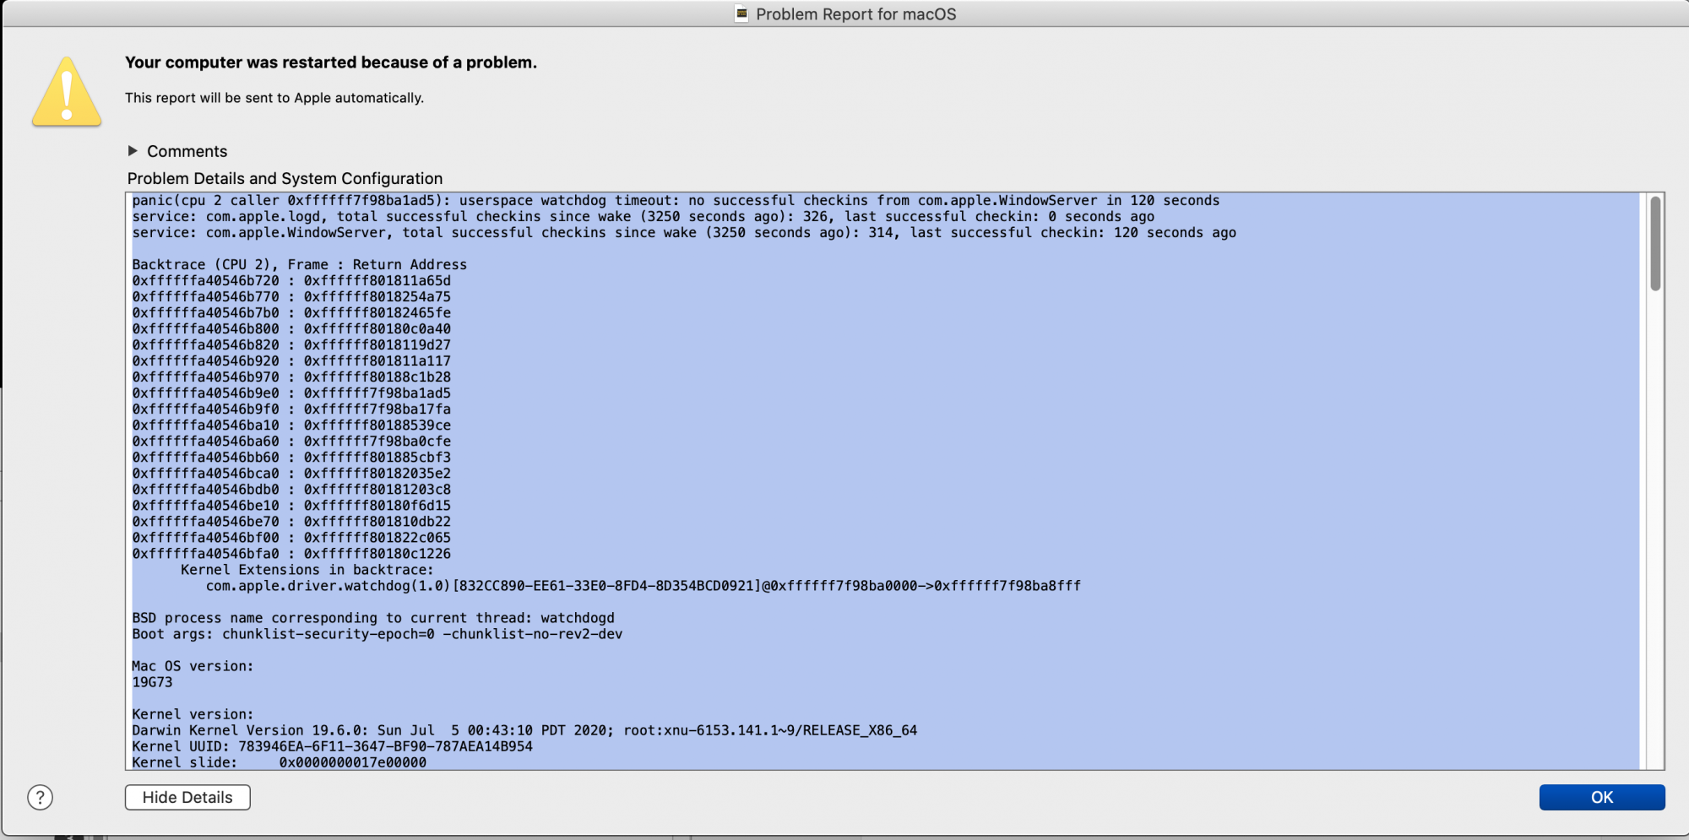Click backtrace row 0xffffffa40546ba10
1689x840 pixels.
(291, 425)
